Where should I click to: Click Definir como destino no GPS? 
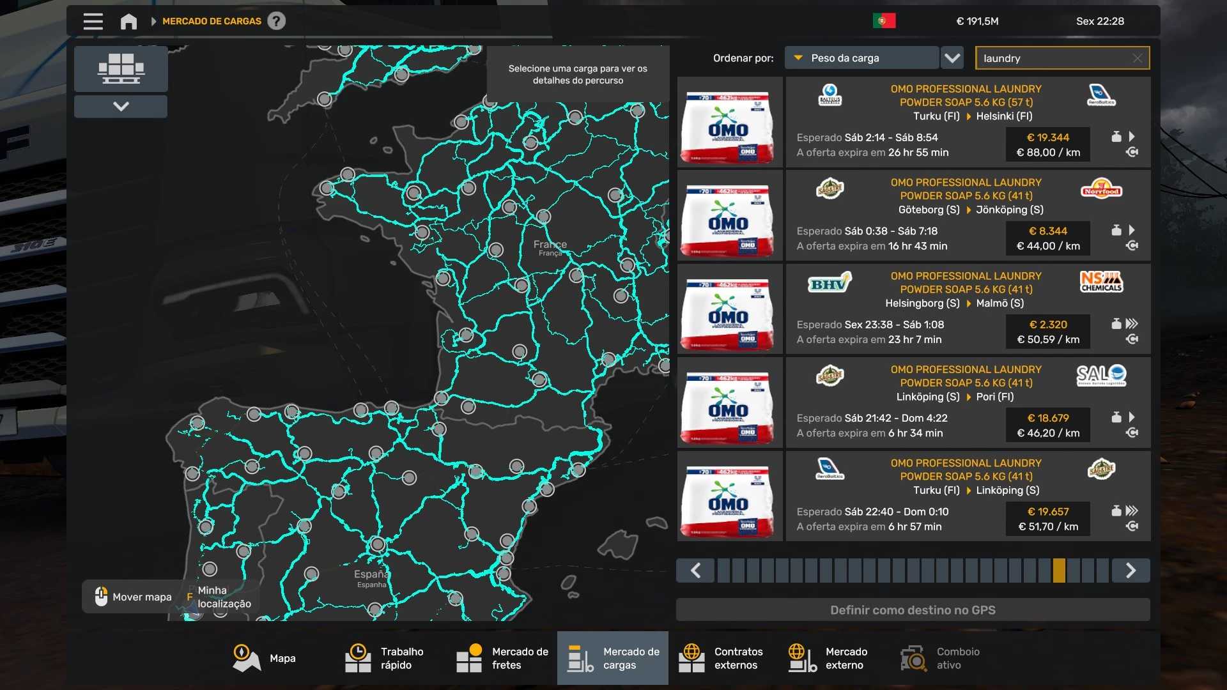tap(913, 610)
